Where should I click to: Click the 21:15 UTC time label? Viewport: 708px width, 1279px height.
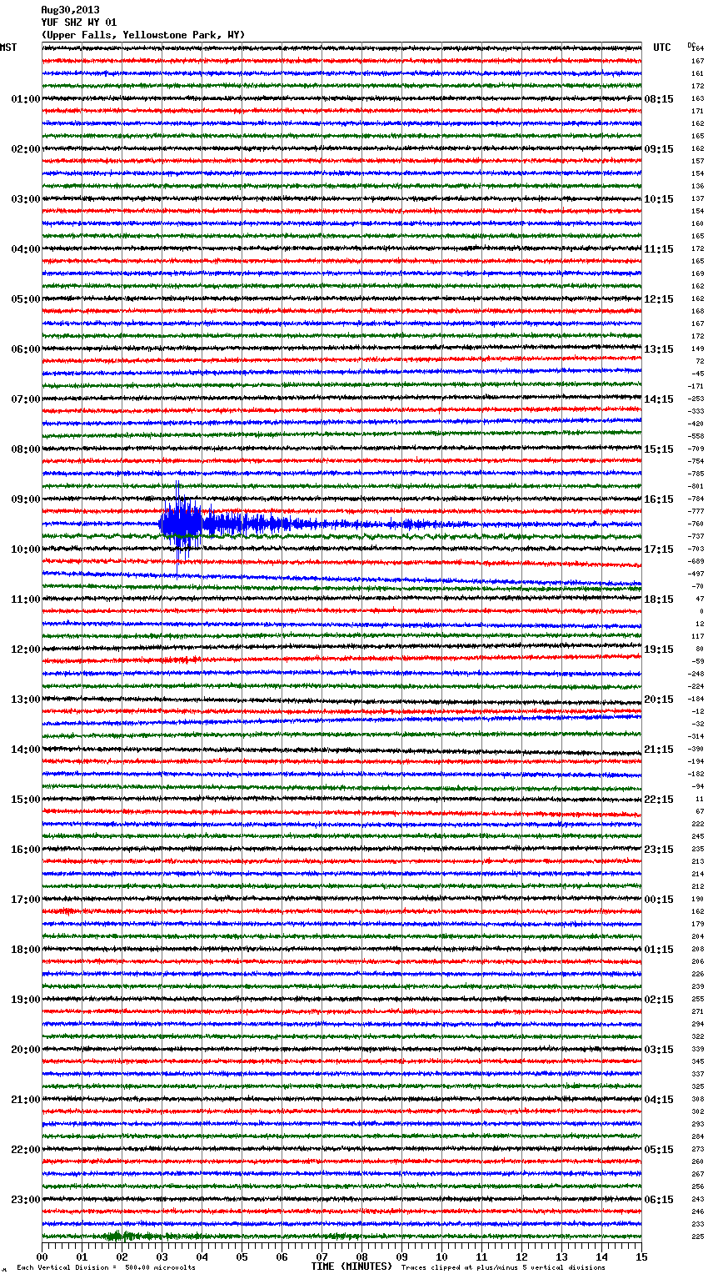tap(659, 750)
